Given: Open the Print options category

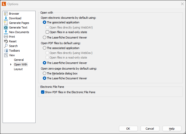Looking at the screenshot, I should 12,37.
